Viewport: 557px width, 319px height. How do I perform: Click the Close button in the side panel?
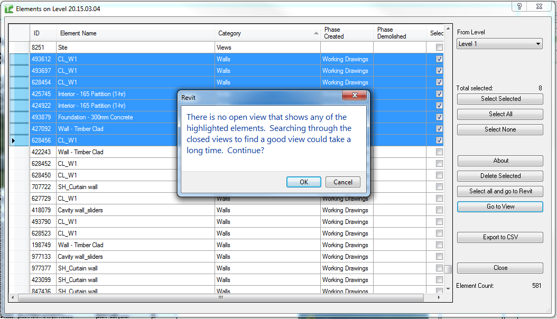tap(500, 268)
